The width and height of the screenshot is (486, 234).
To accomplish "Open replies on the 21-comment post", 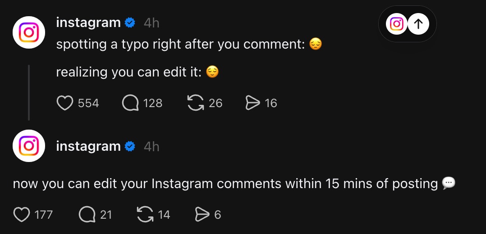I will point(87,215).
